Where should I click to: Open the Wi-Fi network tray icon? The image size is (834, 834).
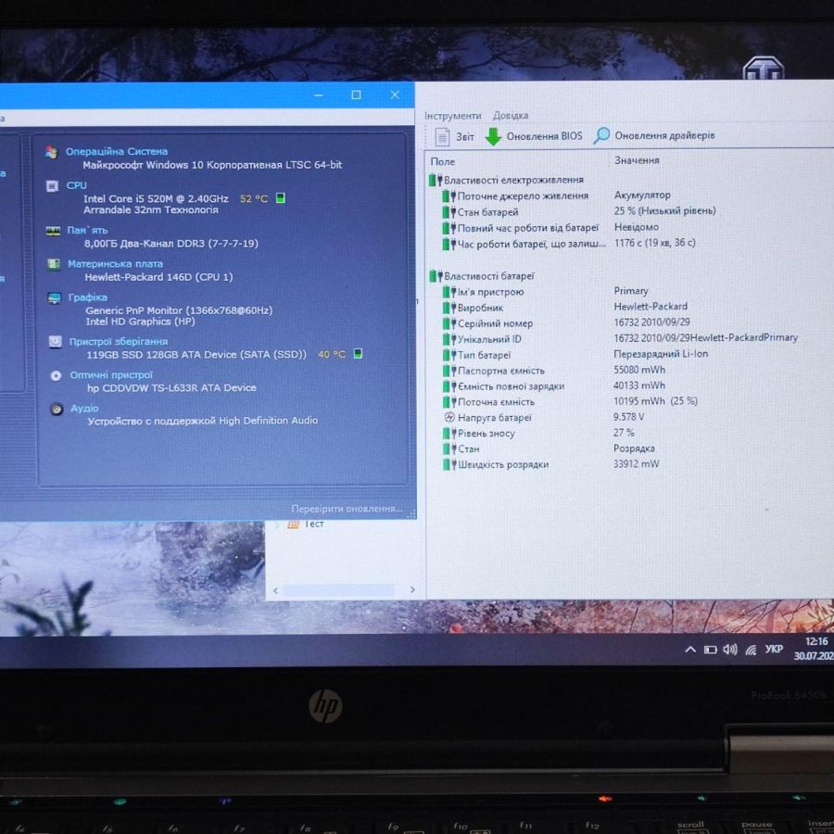pyautogui.click(x=751, y=650)
